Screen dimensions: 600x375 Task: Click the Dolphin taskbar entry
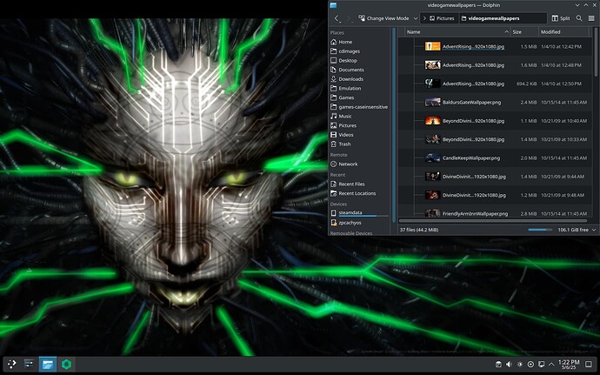(x=48, y=364)
